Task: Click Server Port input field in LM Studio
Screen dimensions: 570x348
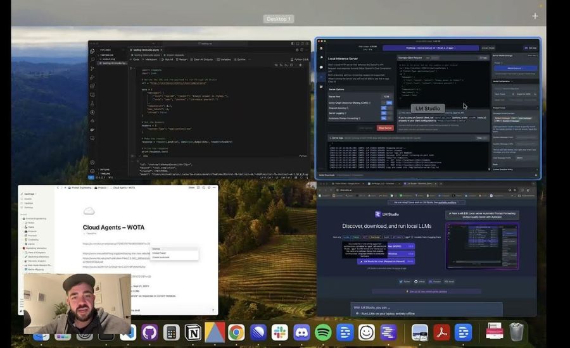Action: [x=386, y=97]
